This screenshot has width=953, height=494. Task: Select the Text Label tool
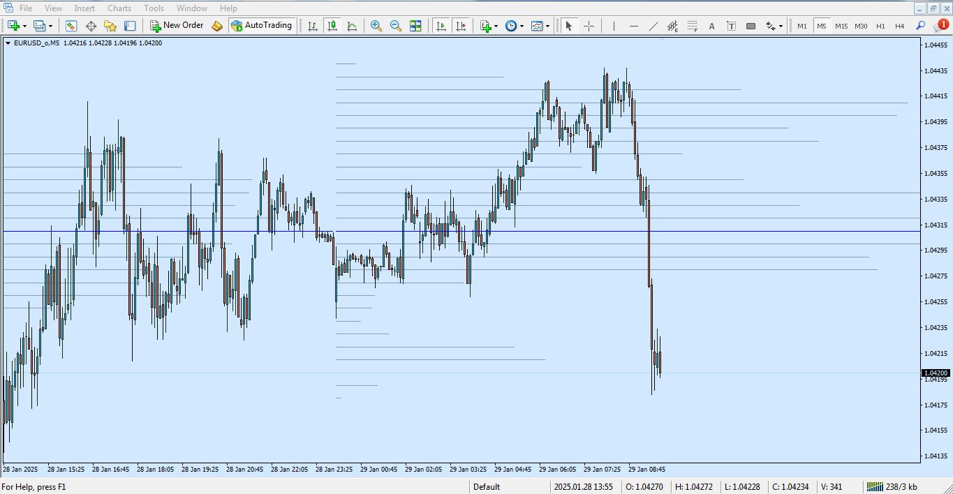(731, 26)
